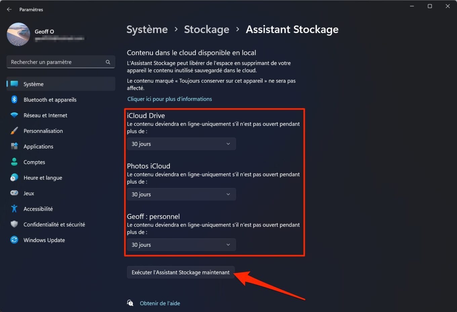Click the Réseau et Internet wifi icon
This screenshot has height=312, width=457.
coord(14,115)
